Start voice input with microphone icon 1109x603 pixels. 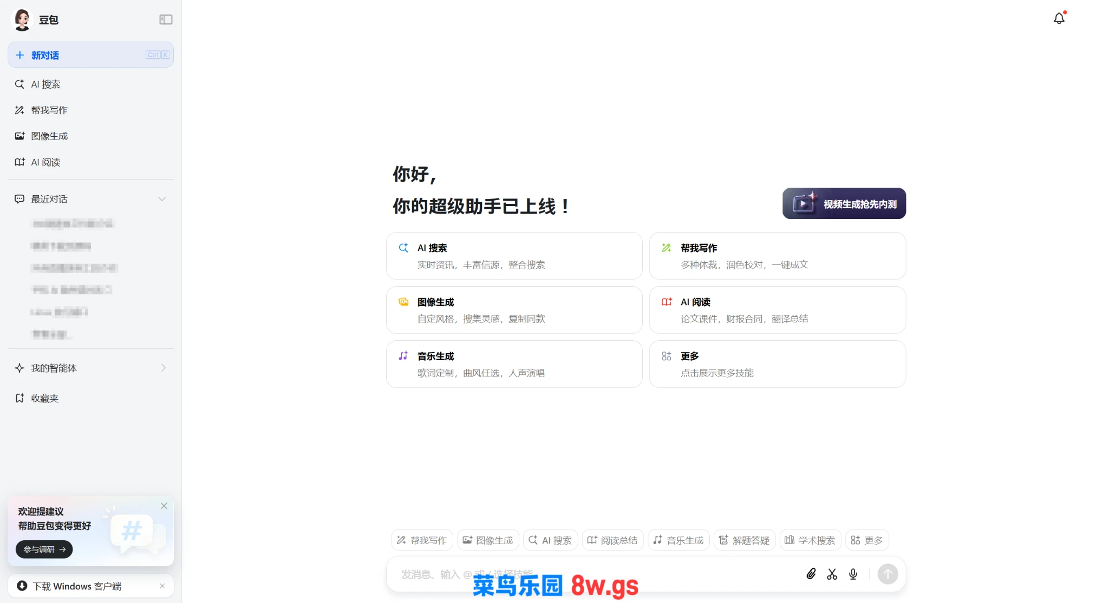[x=853, y=574]
